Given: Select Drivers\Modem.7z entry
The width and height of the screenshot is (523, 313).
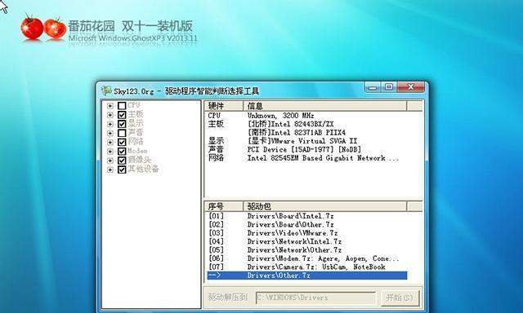Looking at the screenshot, I should click(x=307, y=258).
